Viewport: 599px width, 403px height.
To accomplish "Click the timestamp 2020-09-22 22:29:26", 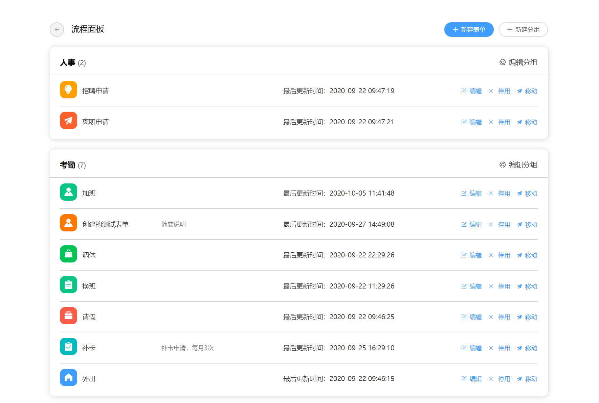I will (362, 255).
